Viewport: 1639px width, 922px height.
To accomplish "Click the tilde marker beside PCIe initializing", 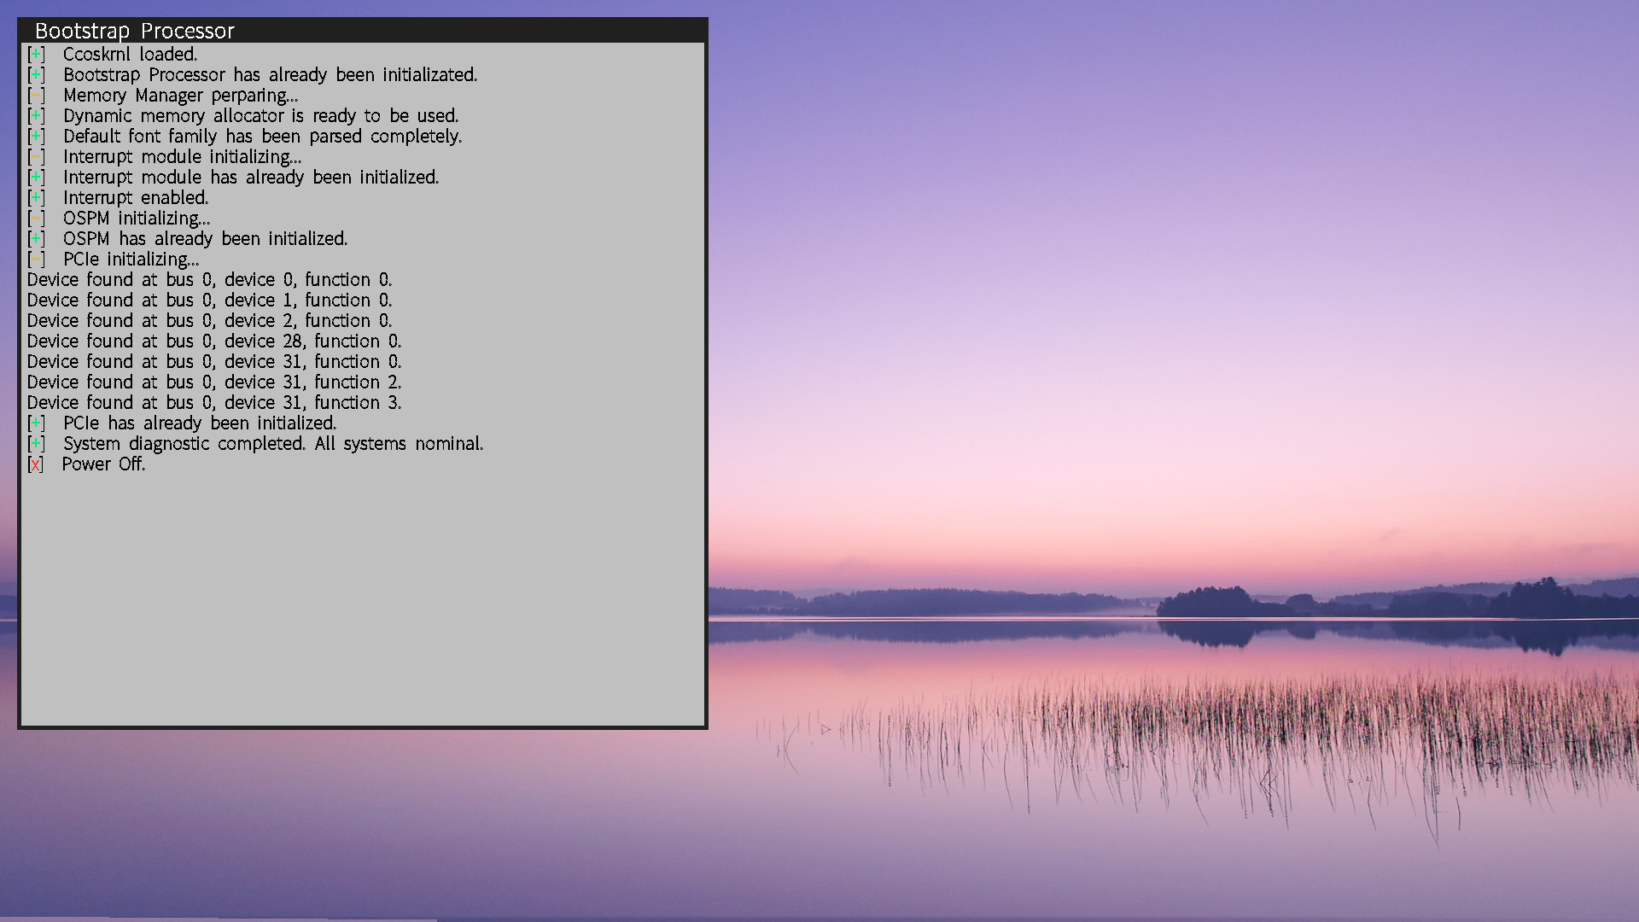I will (x=36, y=260).
